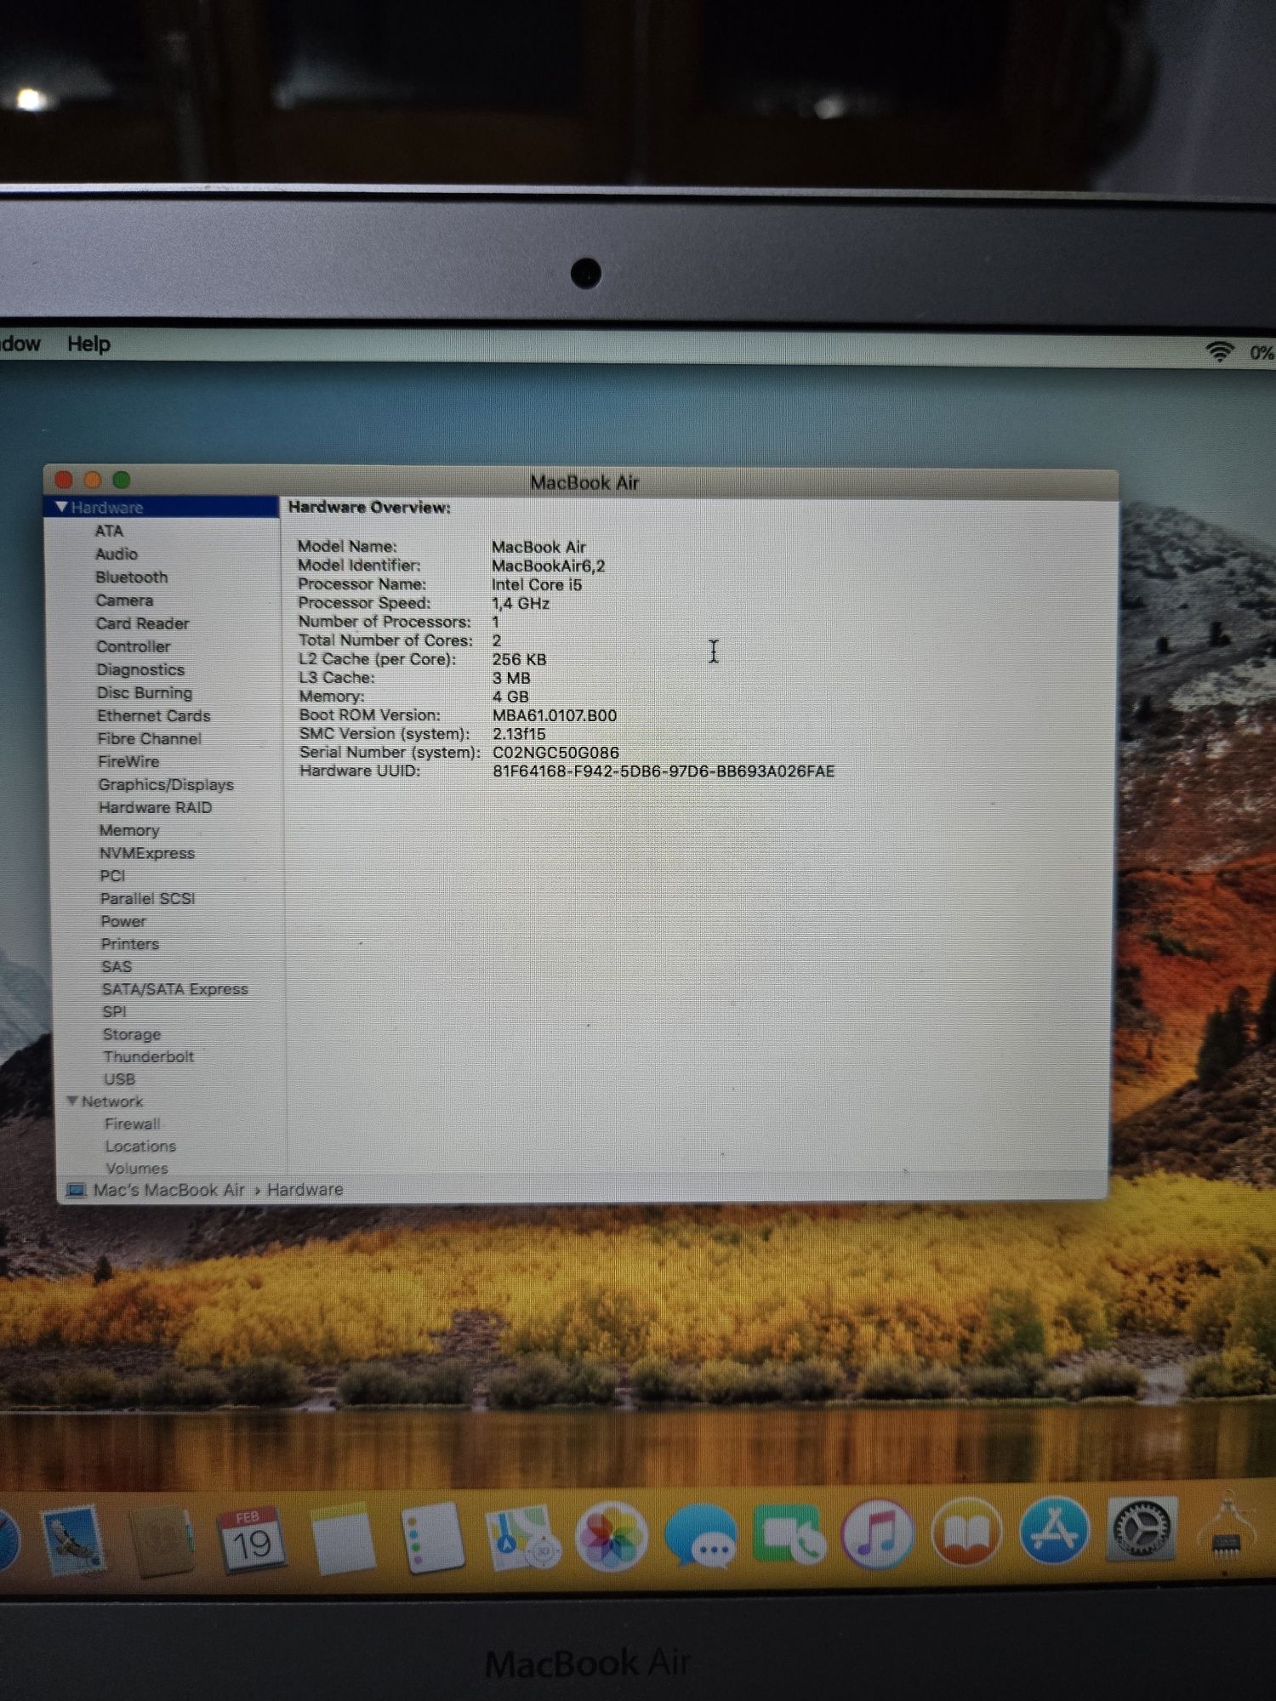Select SPI in the sidebar
Screen dimensions: 1276x1701
pyautogui.click(x=114, y=1011)
